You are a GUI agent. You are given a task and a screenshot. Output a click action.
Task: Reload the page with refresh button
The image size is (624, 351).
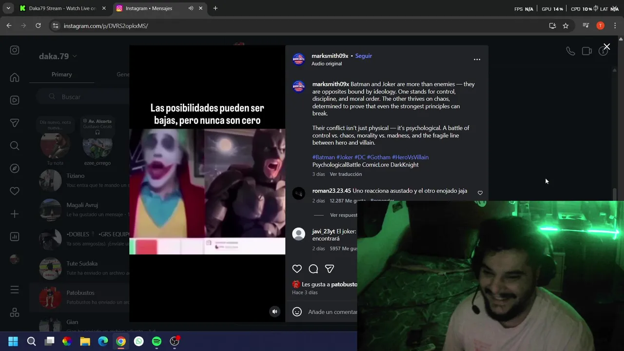[38, 26]
